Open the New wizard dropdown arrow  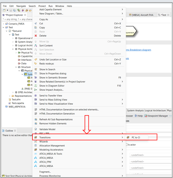[x=7, y=10]
